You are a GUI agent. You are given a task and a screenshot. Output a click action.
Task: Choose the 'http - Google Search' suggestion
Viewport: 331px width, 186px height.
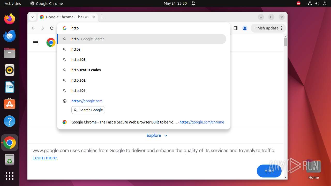pyautogui.click(x=142, y=39)
